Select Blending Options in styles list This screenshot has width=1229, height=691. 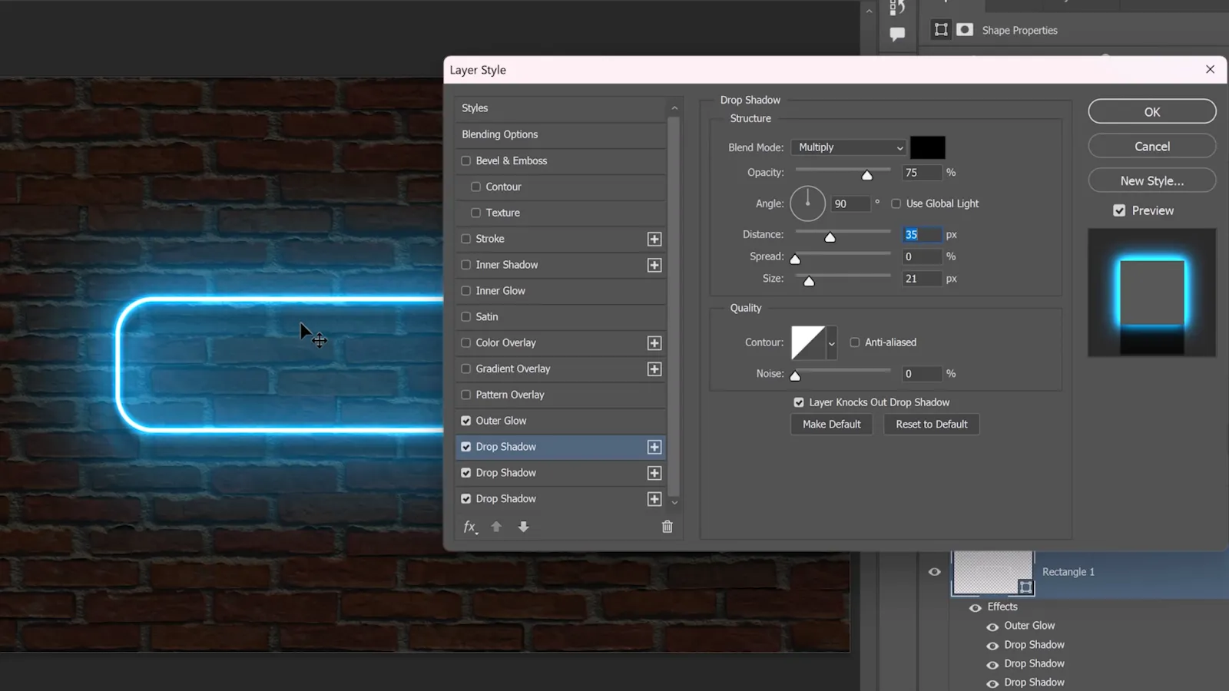click(500, 134)
